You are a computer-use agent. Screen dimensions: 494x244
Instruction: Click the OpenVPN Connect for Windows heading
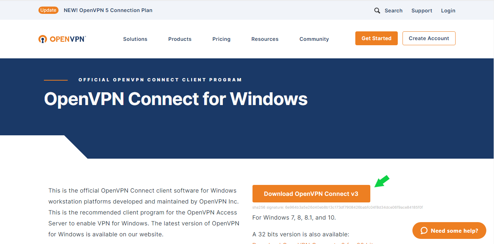(176, 99)
